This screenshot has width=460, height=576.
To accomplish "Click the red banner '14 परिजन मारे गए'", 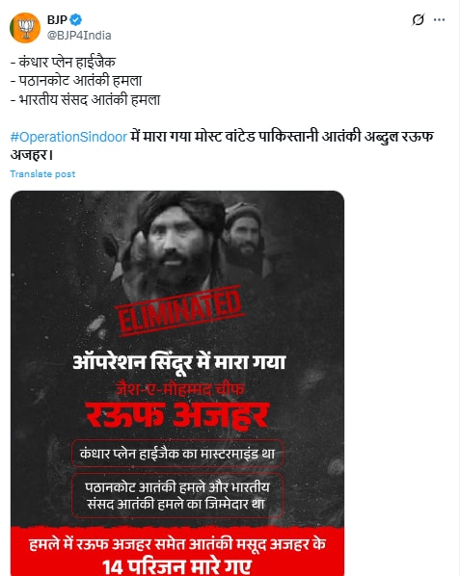I will coord(176,565).
